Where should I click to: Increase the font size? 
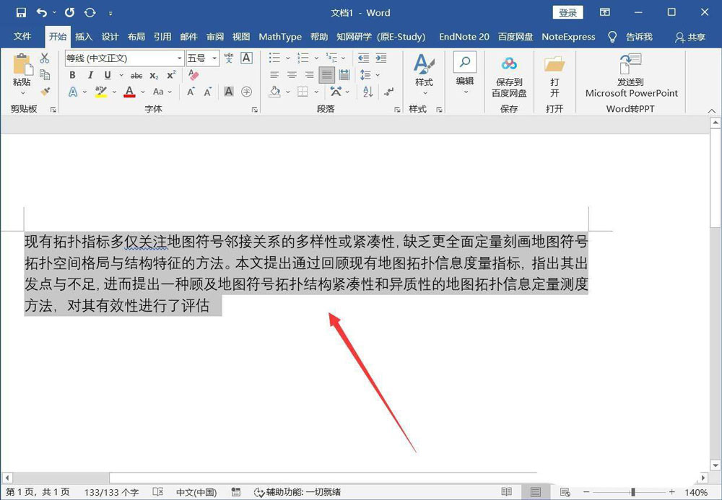tap(191, 92)
